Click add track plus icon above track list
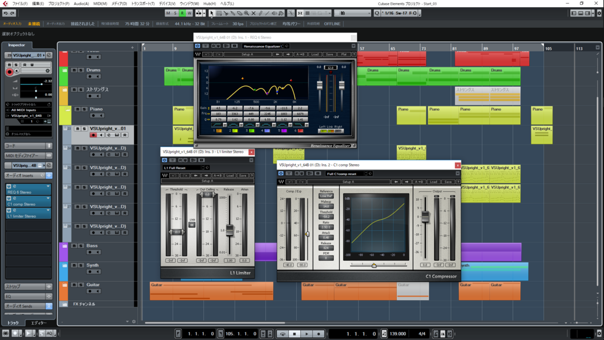 coord(132,48)
